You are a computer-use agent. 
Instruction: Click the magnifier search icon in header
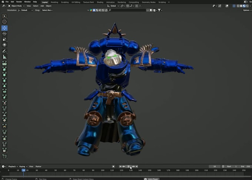110,10
